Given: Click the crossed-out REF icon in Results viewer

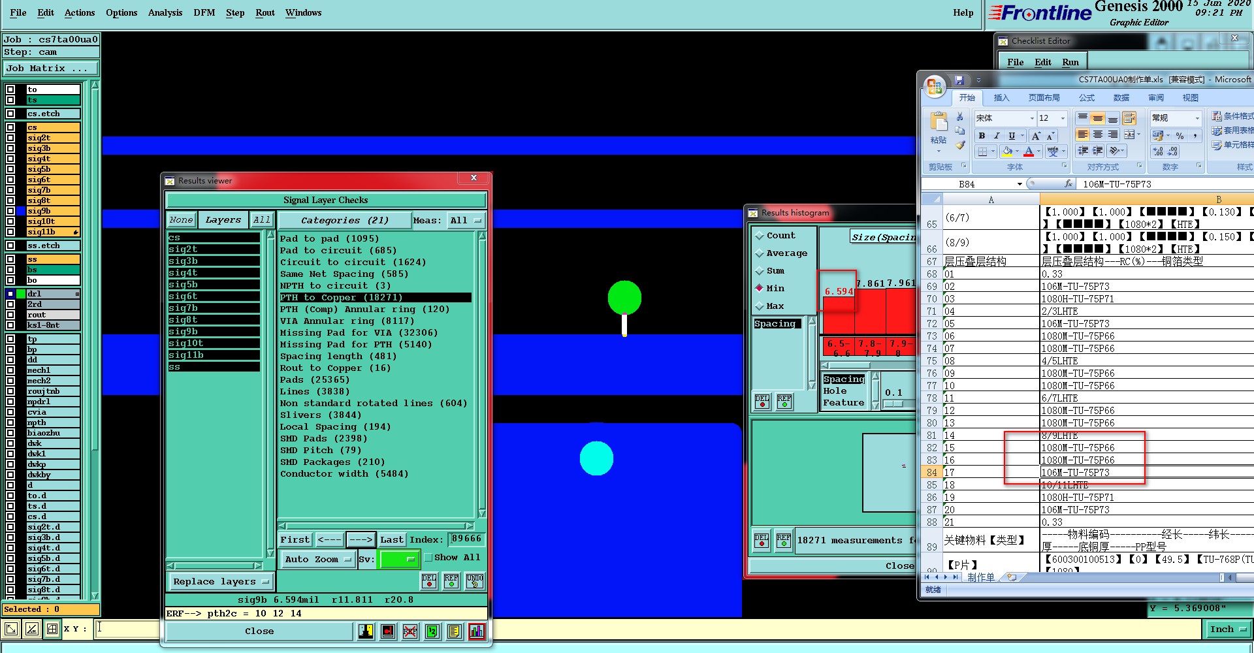Looking at the screenshot, I should click(410, 631).
